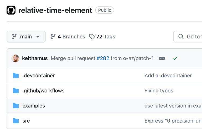Click the .github/workflows folder icon
This screenshot has height=129, width=202.
tap(16, 91)
